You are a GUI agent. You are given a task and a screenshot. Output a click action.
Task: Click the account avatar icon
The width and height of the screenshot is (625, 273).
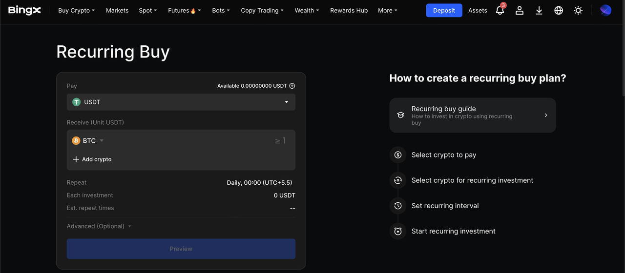click(605, 10)
